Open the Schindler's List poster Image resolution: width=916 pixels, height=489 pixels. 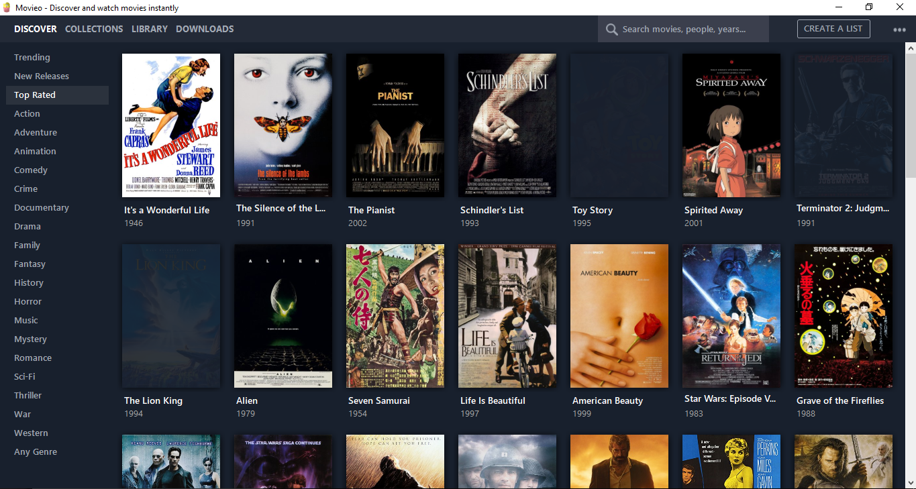(507, 125)
